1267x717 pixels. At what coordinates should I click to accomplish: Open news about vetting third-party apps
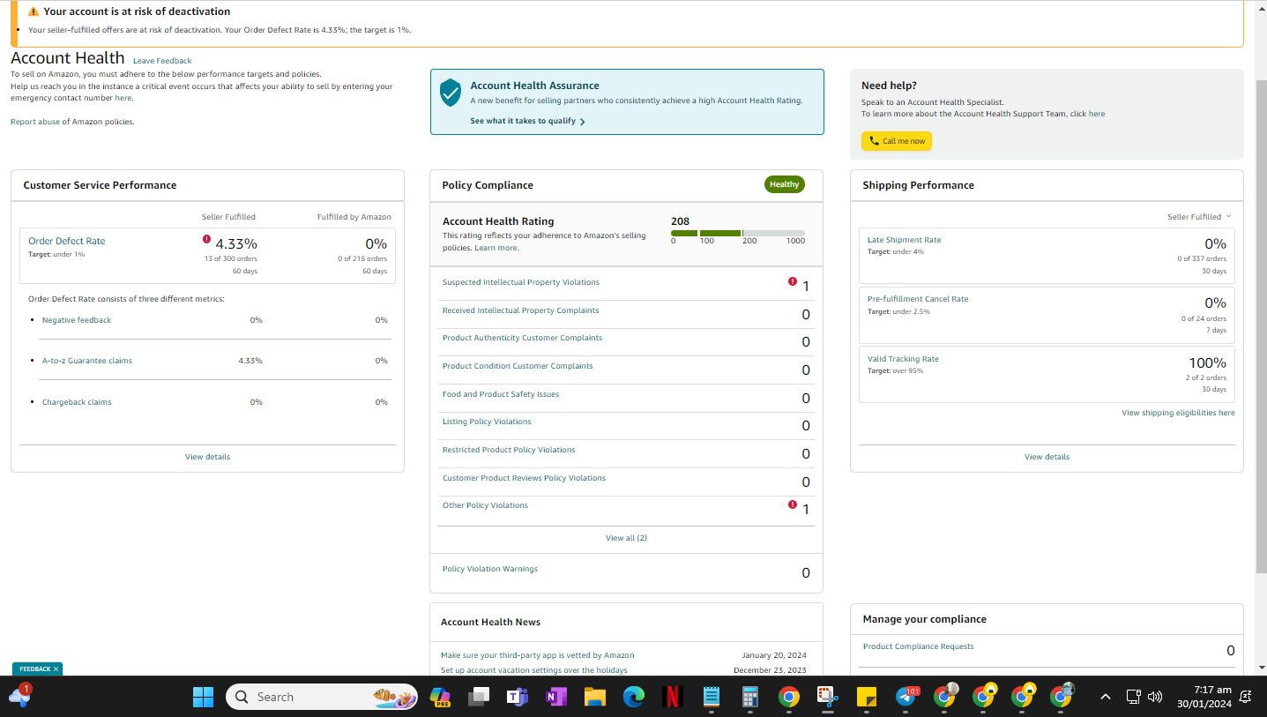tap(537, 655)
